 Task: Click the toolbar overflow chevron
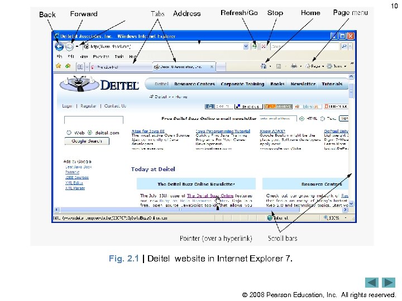click(x=352, y=63)
